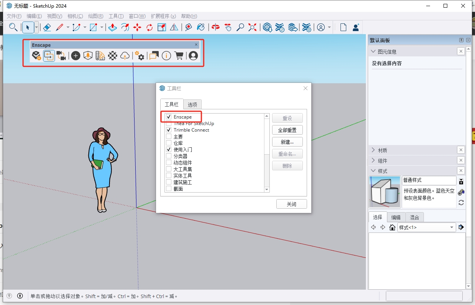Collapse the 样式 panel section
This screenshot has height=305, width=475.
coord(373,171)
